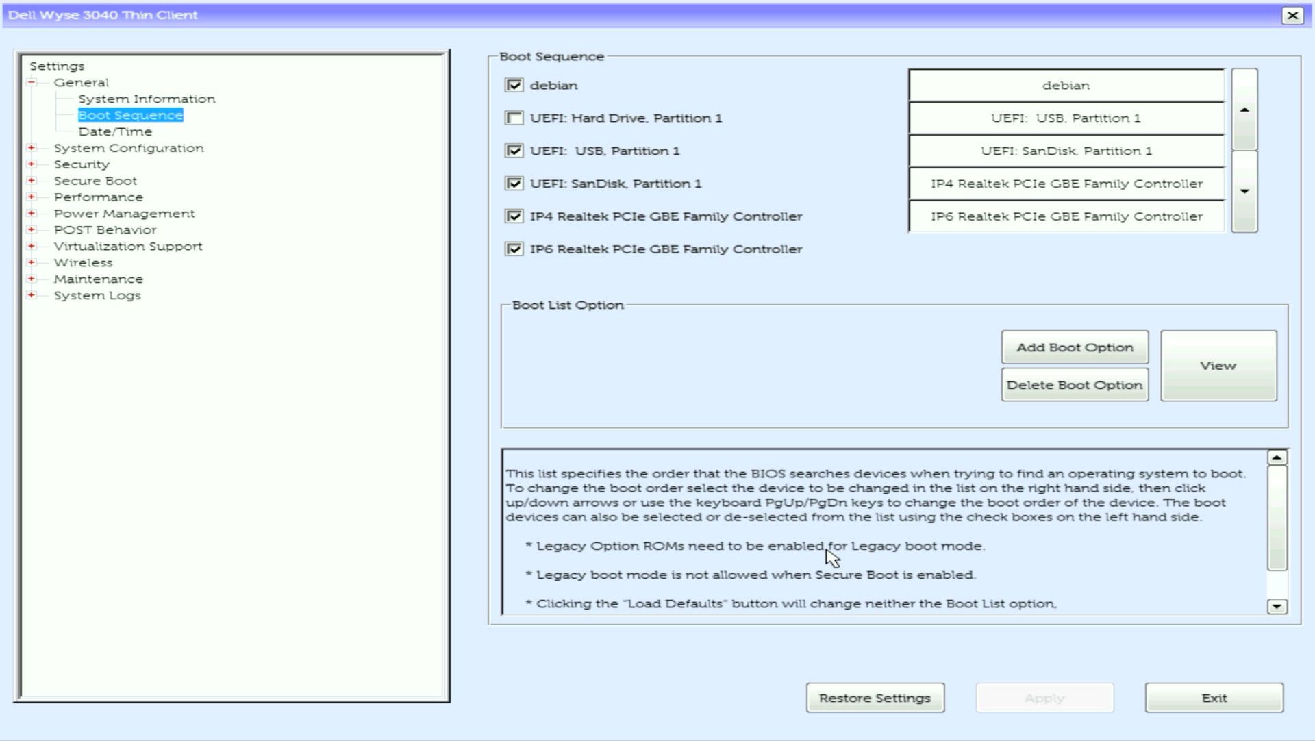
Task: Toggle UEFI: USB, Partition 1 checkbox
Action: pyautogui.click(x=514, y=151)
